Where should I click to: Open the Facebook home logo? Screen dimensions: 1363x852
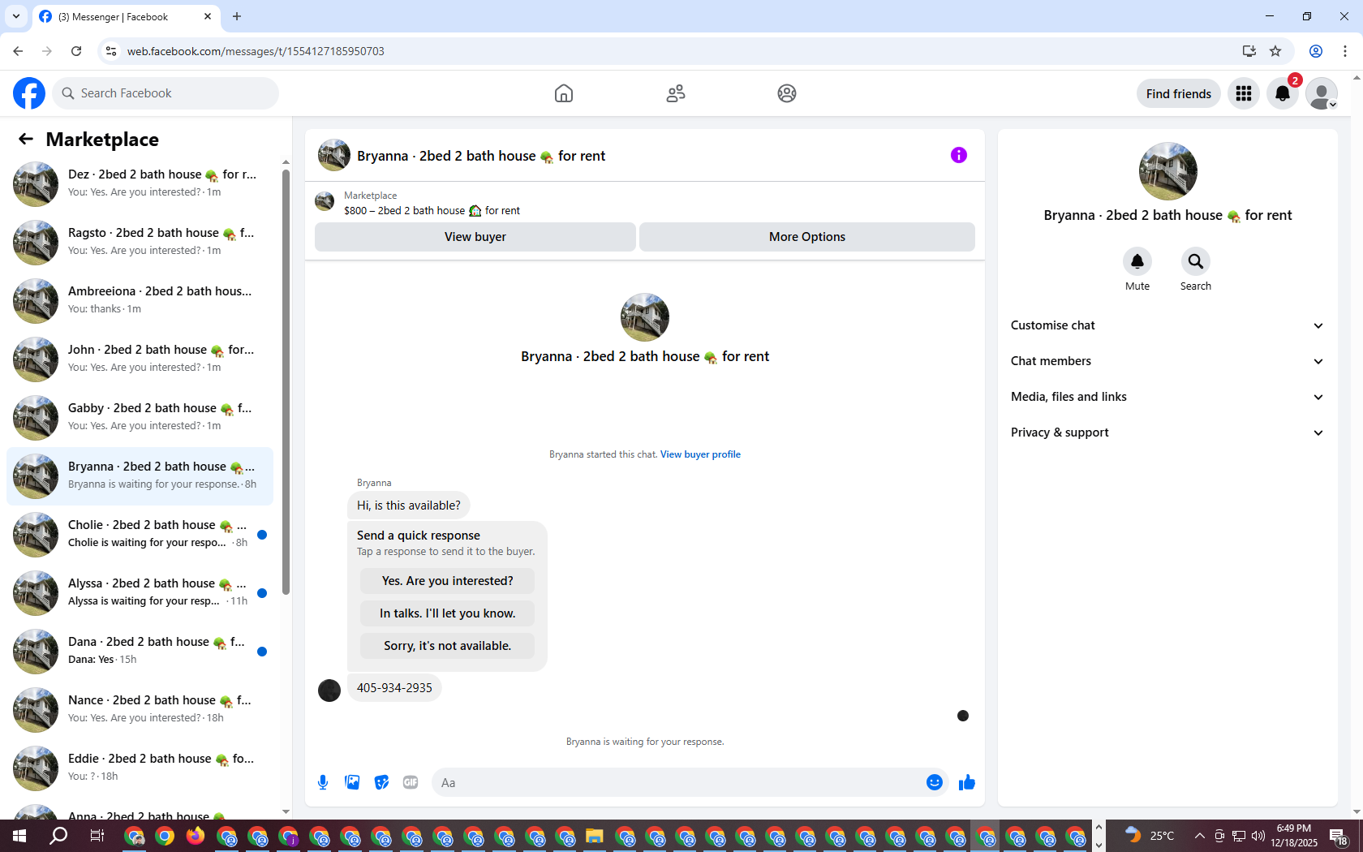point(29,93)
